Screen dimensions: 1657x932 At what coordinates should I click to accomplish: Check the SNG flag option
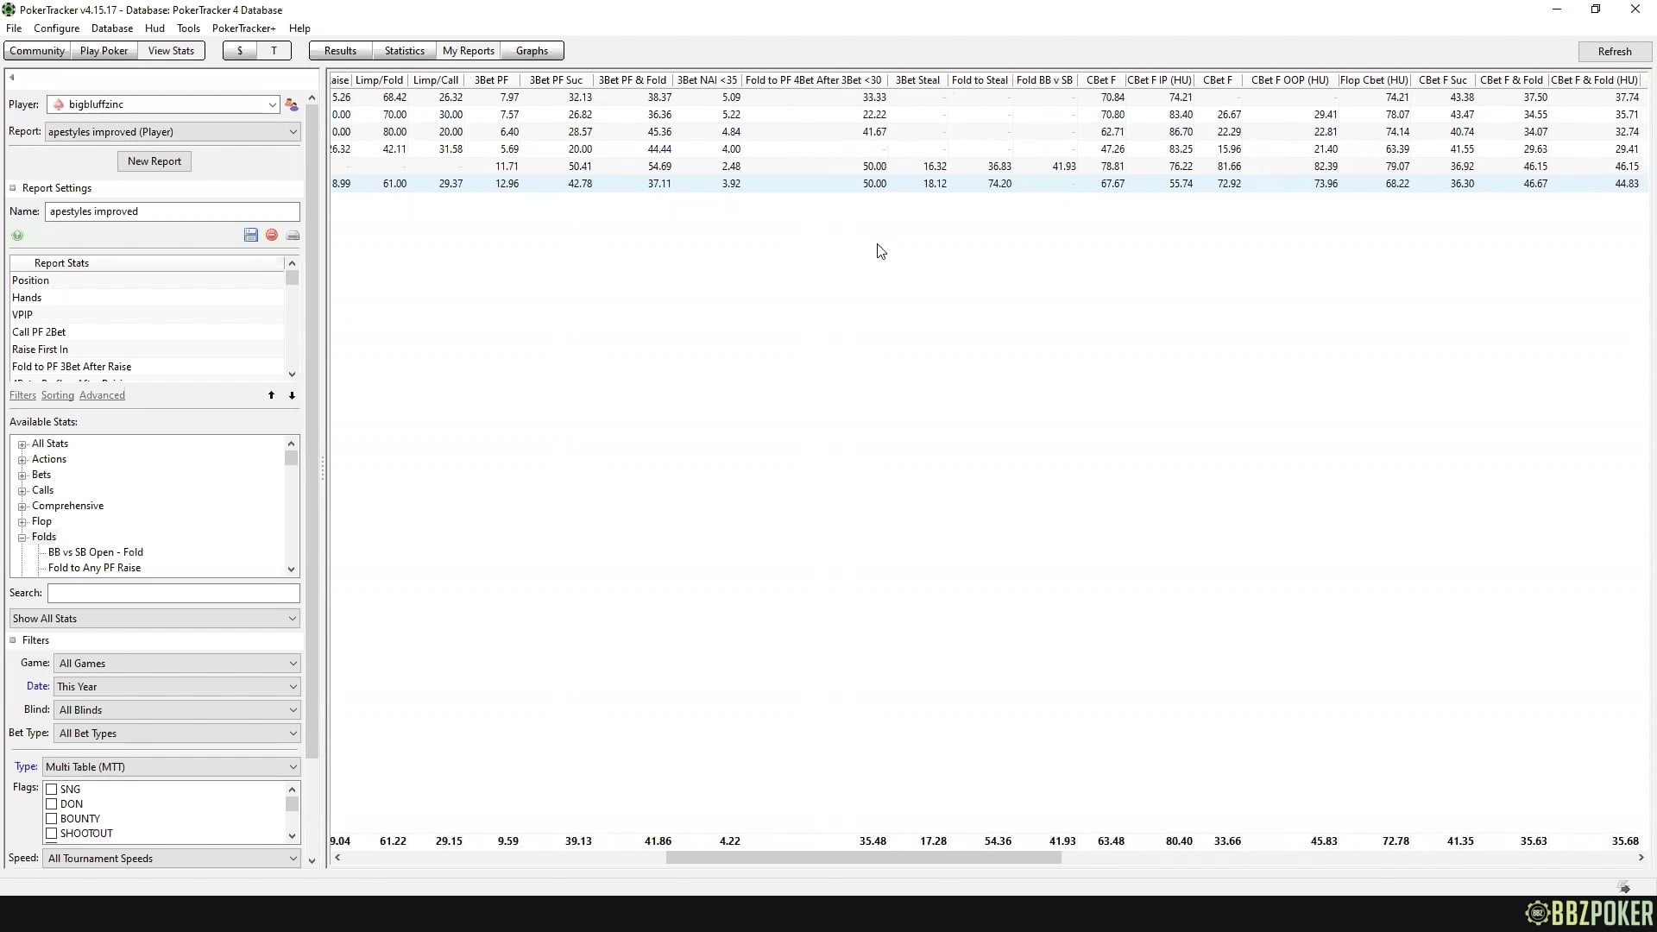pos(51,789)
